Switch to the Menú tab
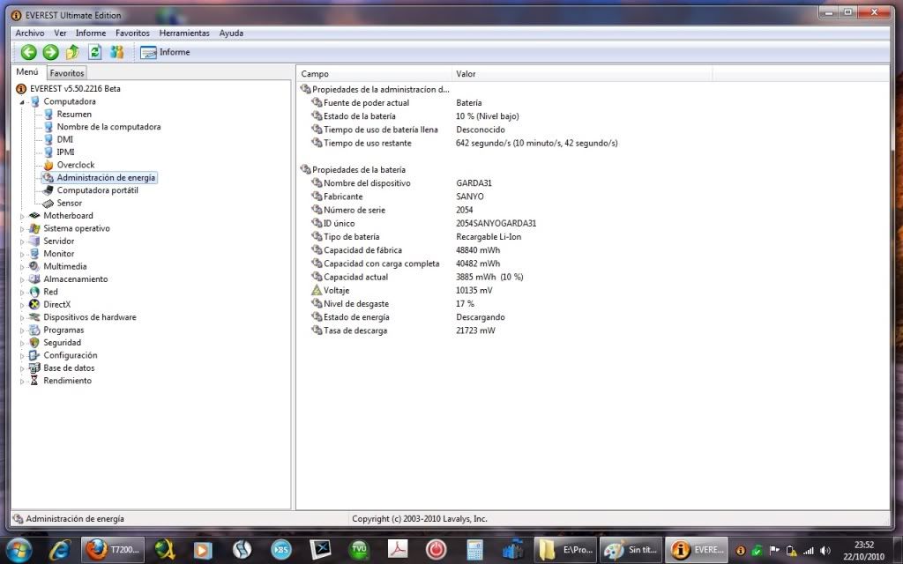This screenshot has height=564, width=903. point(27,72)
